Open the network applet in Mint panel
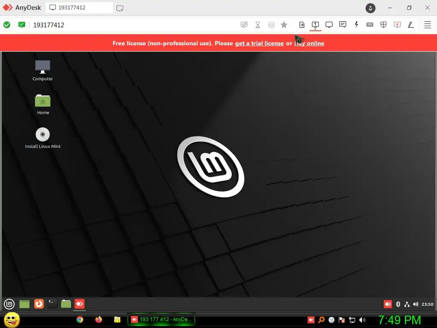 (x=407, y=304)
